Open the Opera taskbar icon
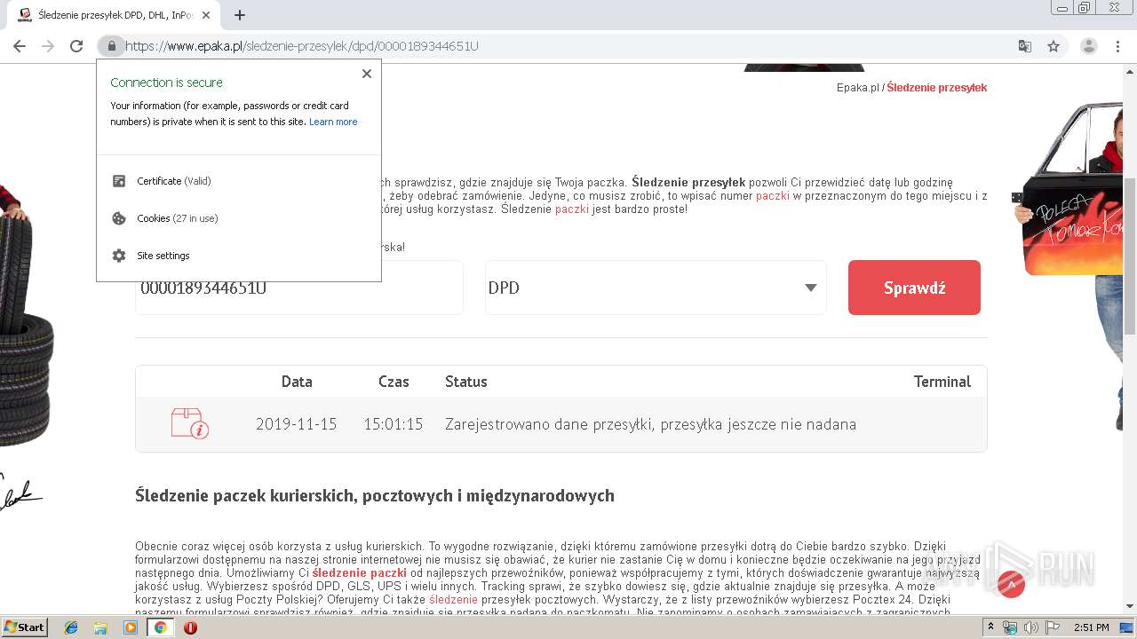The height and width of the screenshot is (639, 1137). pyautogui.click(x=190, y=627)
